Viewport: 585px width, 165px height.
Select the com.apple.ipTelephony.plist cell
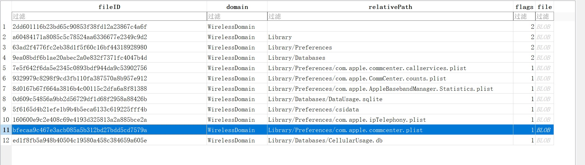[x=347, y=120]
